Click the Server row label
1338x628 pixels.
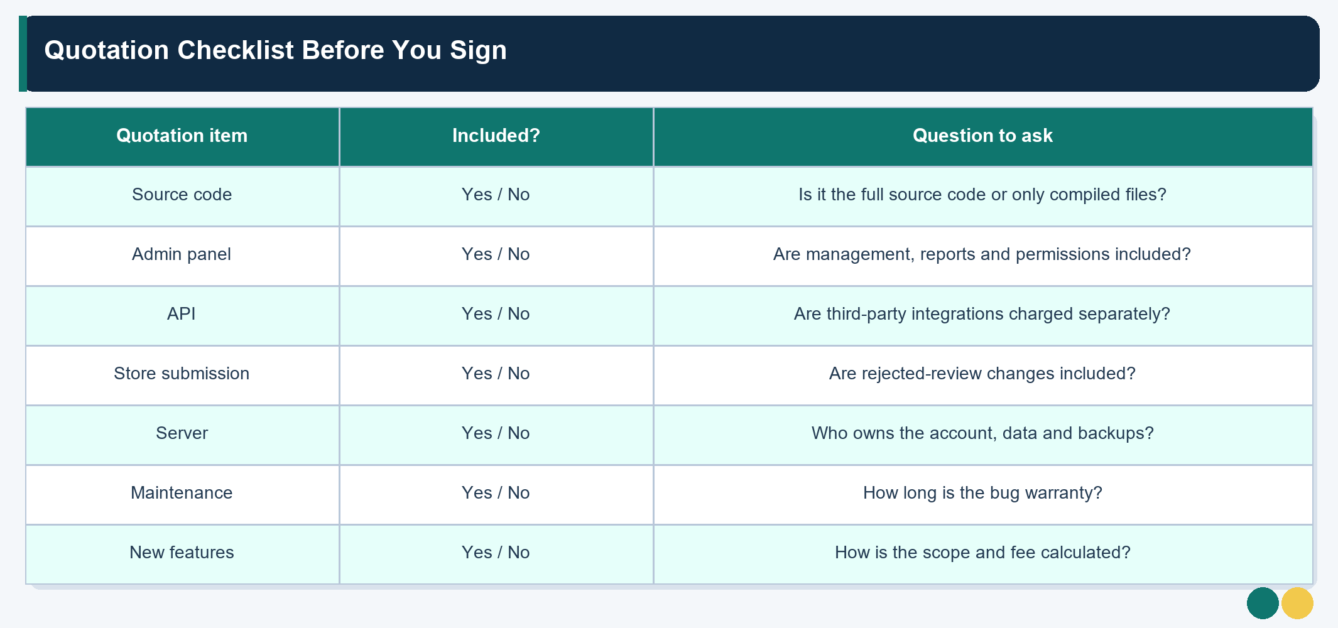click(x=182, y=433)
